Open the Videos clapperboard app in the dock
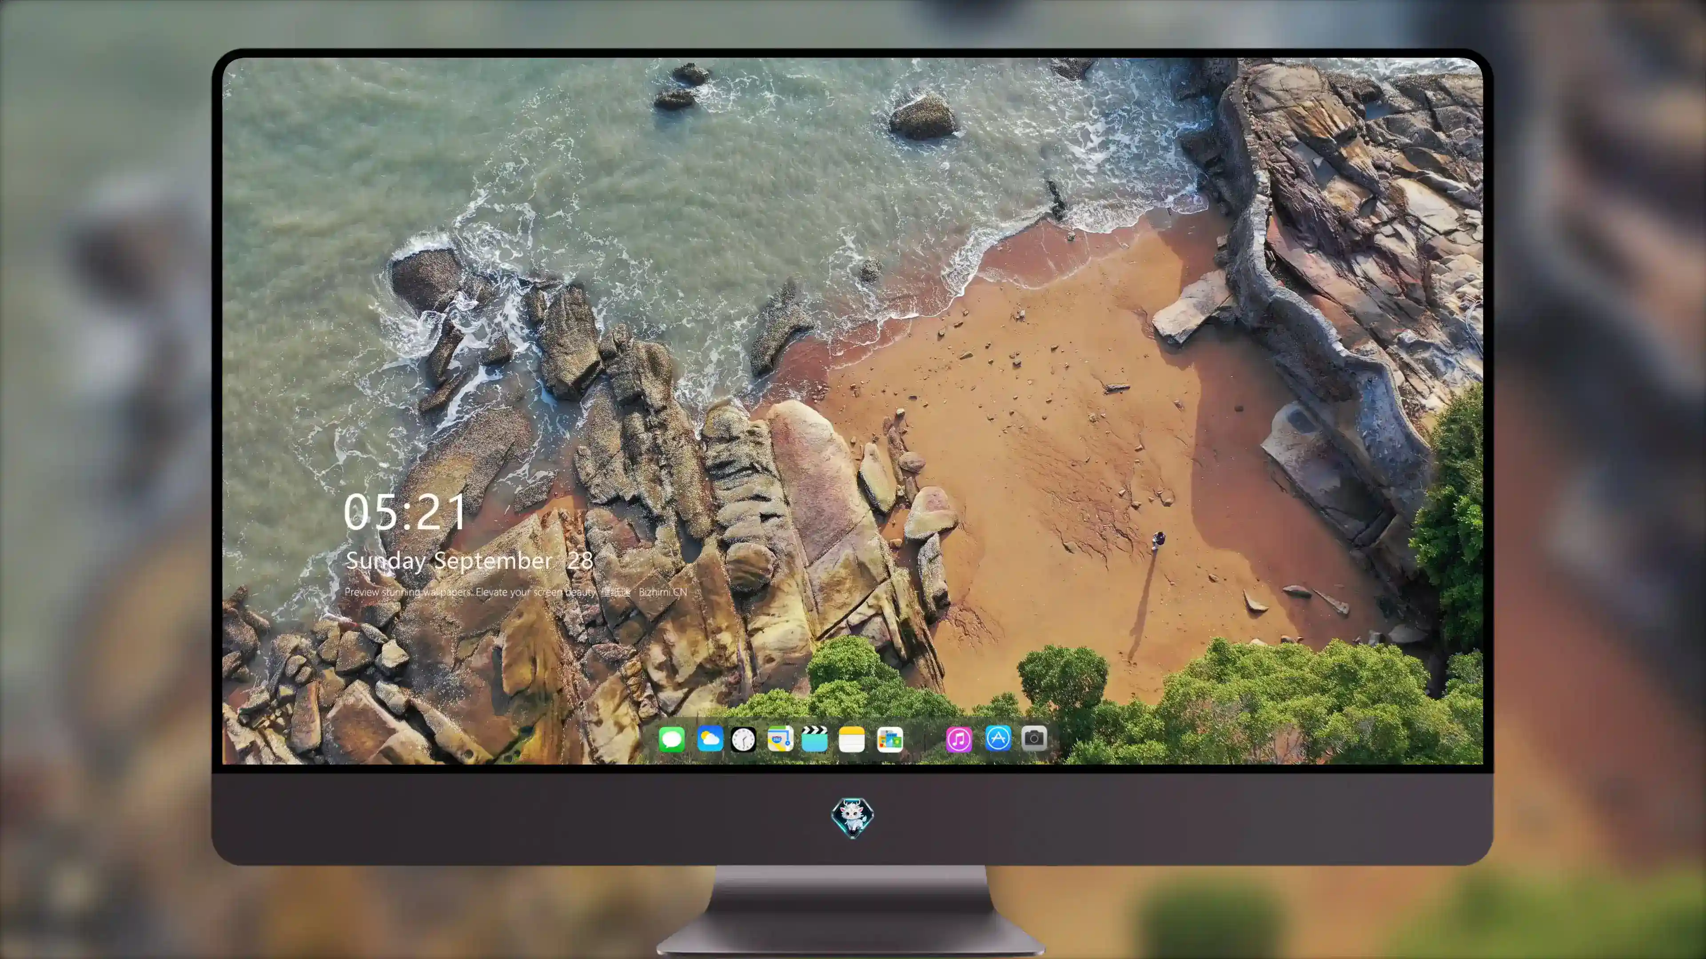1706x959 pixels. 815,739
